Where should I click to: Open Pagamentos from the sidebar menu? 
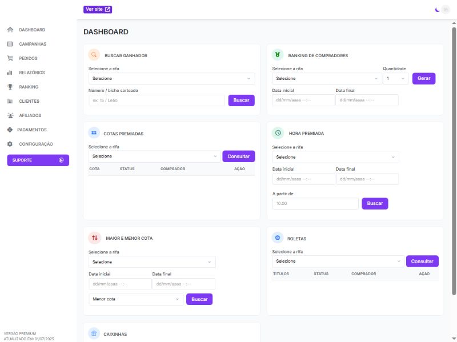point(32,130)
